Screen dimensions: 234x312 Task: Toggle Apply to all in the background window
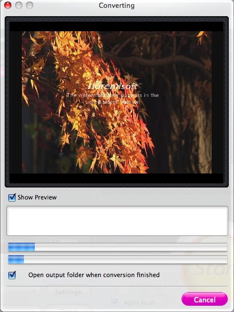[114, 303]
